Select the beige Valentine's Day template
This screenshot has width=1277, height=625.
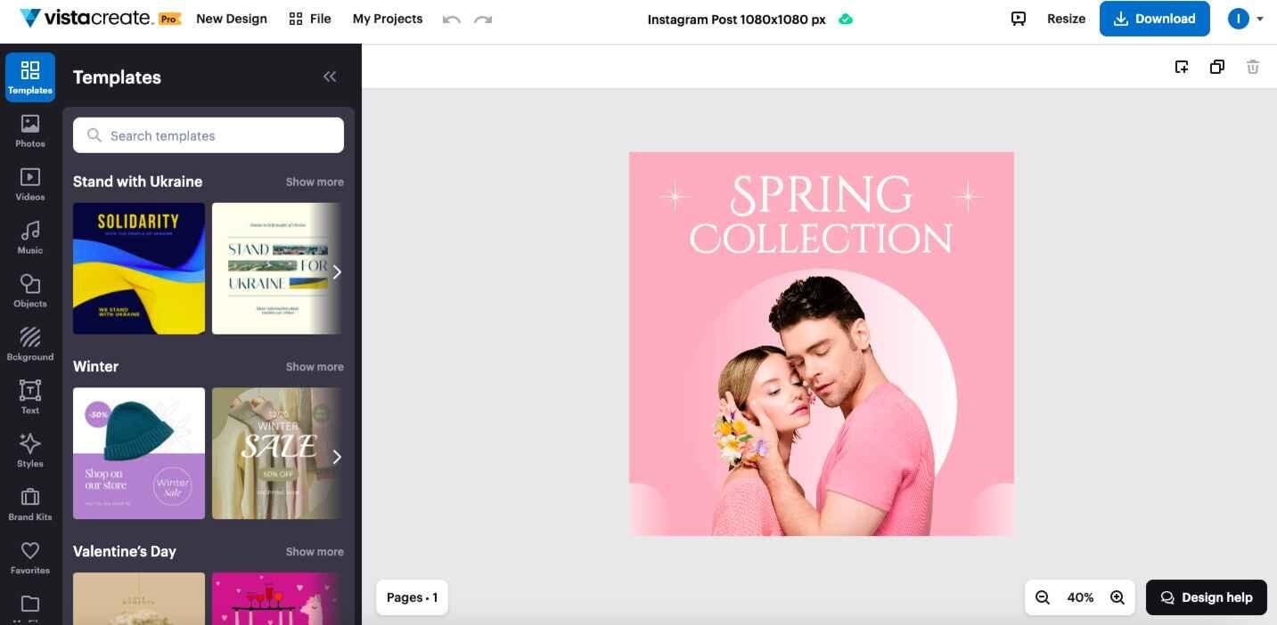(x=139, y=598)
